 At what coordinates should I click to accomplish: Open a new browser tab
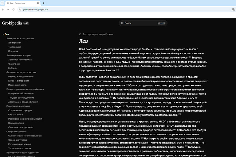tap(43, 3)
